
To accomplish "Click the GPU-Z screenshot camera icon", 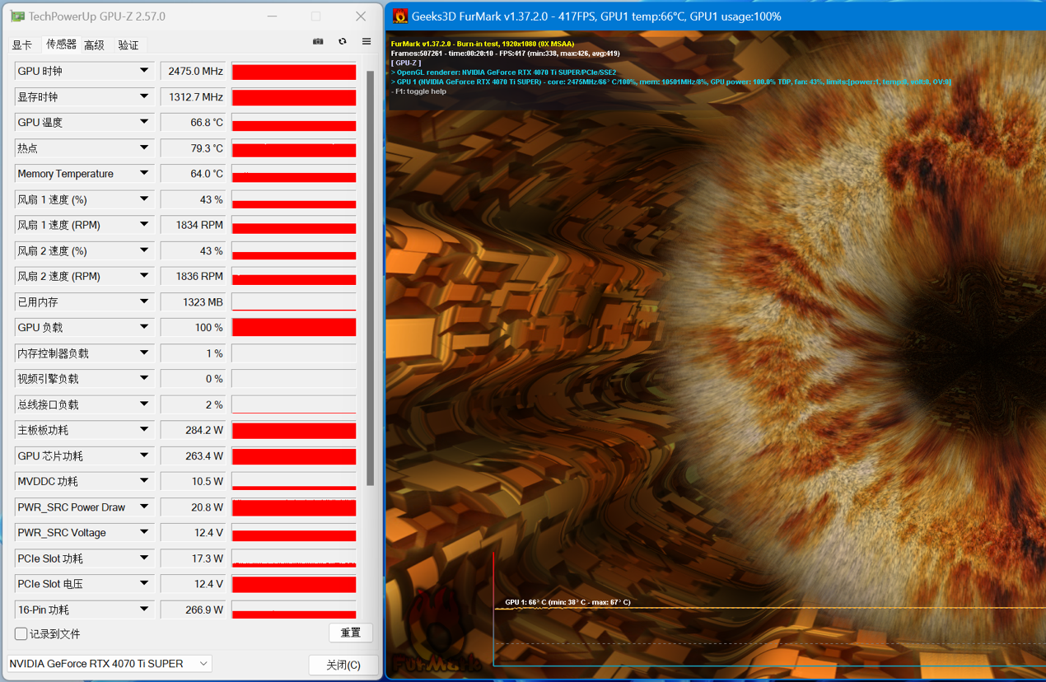I will (x=318, y=42).
